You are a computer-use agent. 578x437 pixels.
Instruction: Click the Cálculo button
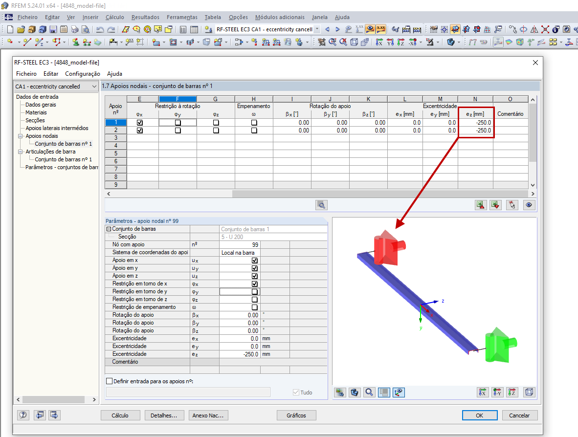pyautogui.click(x=120, y=415)
